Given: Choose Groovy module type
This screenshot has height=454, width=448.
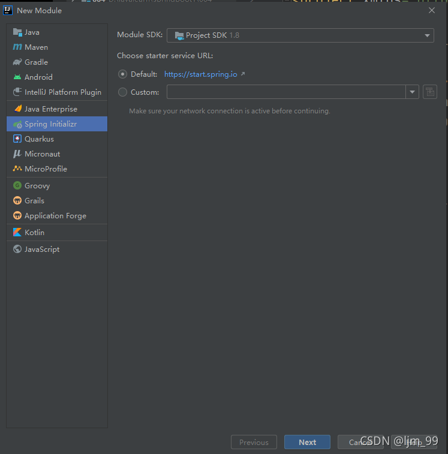Looking at the screenshot, I should coord(57,185).
